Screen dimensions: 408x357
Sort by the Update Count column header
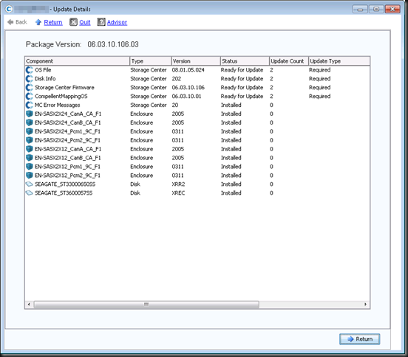pos(289,61)
